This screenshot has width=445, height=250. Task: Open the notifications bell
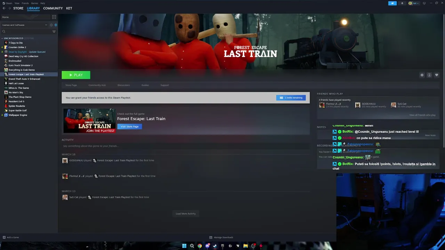point(402,3)
